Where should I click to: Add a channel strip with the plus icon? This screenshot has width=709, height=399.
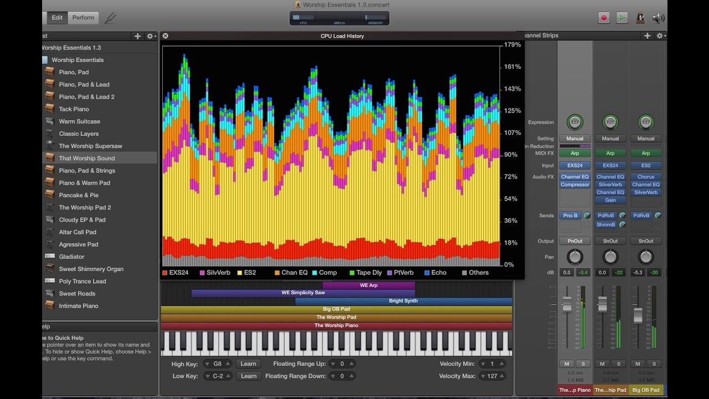(647, 35)
